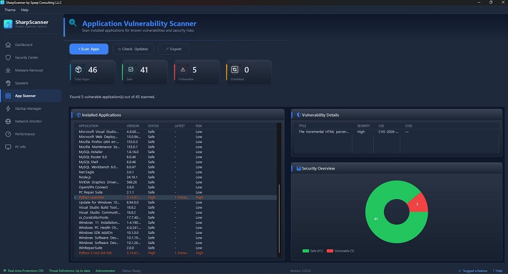
Task: Select the Node.js application row
Action: click(175, 177)
